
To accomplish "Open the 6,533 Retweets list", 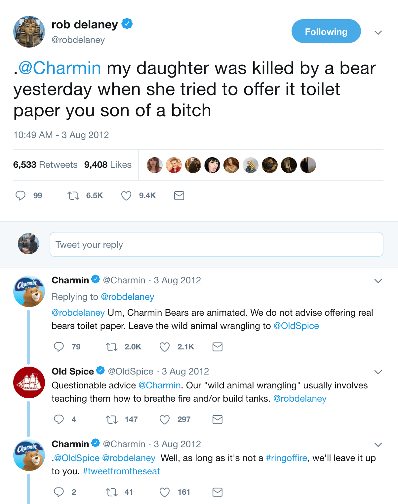I will click(45, 165).
